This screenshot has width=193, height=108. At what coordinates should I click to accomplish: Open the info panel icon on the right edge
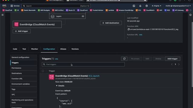[x=190, y=15]
